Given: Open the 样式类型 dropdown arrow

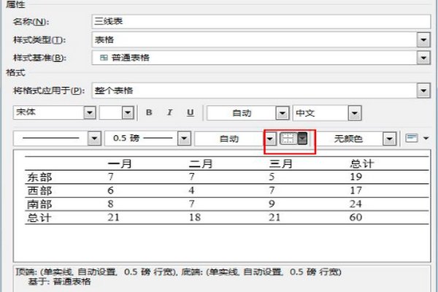Looking at the screenshot, I should (x=423, y=40).
